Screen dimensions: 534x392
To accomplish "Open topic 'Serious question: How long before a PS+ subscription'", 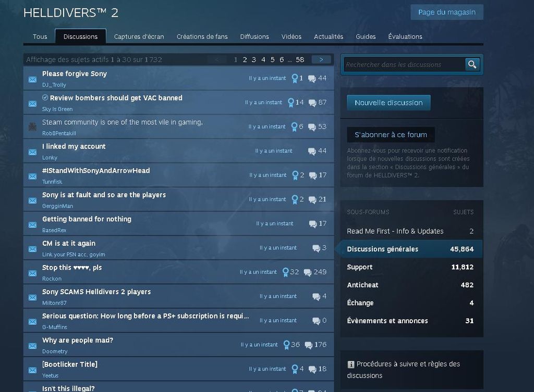I will pos(145,316).
